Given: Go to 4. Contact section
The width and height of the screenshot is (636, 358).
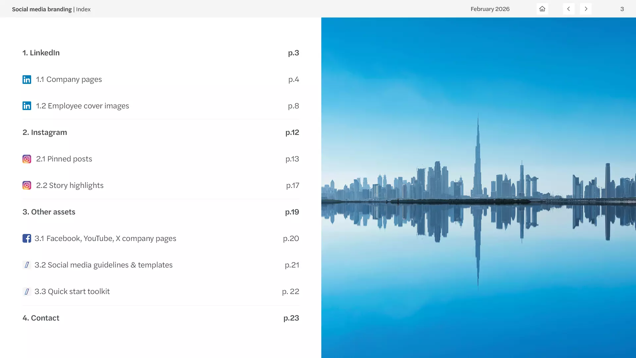Looking at the screenshot, I should point(41,318).
